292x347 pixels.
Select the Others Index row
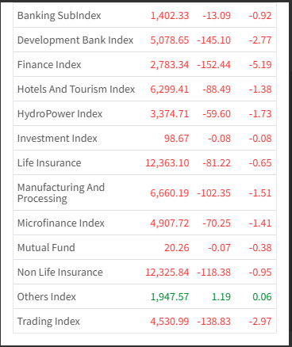point(144,297)
